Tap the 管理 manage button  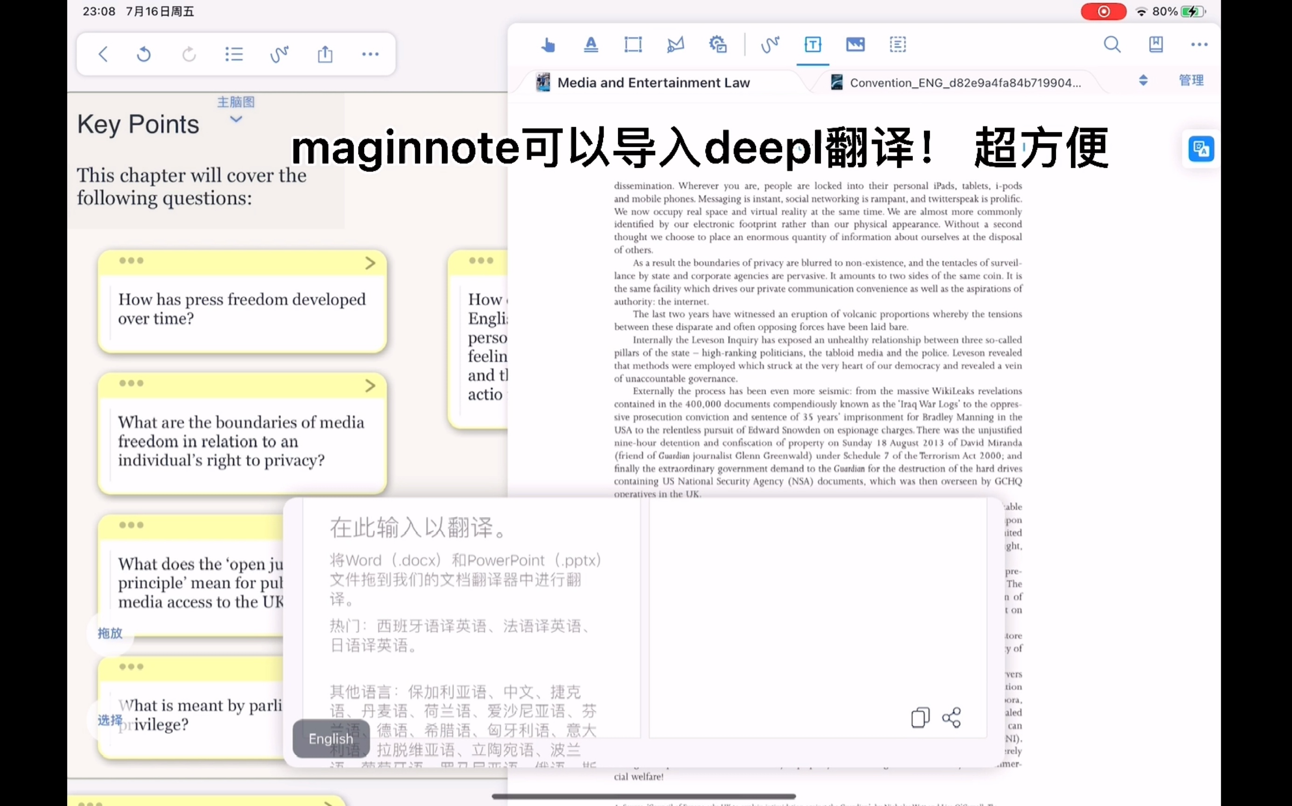click(x=1191, y=81)
